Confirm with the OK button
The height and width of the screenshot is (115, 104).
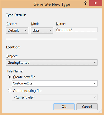tap(64, 107)
